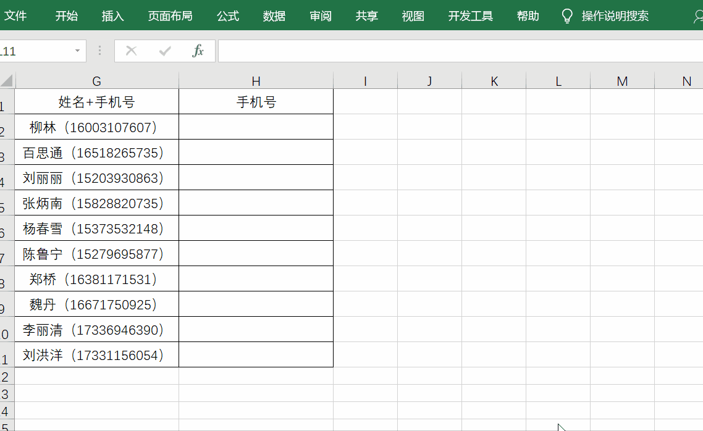Viewport: 703px width, 431px height.
Task: Click the lightbulb icon beside 操作说明搜索
Action: click(566, 16)
